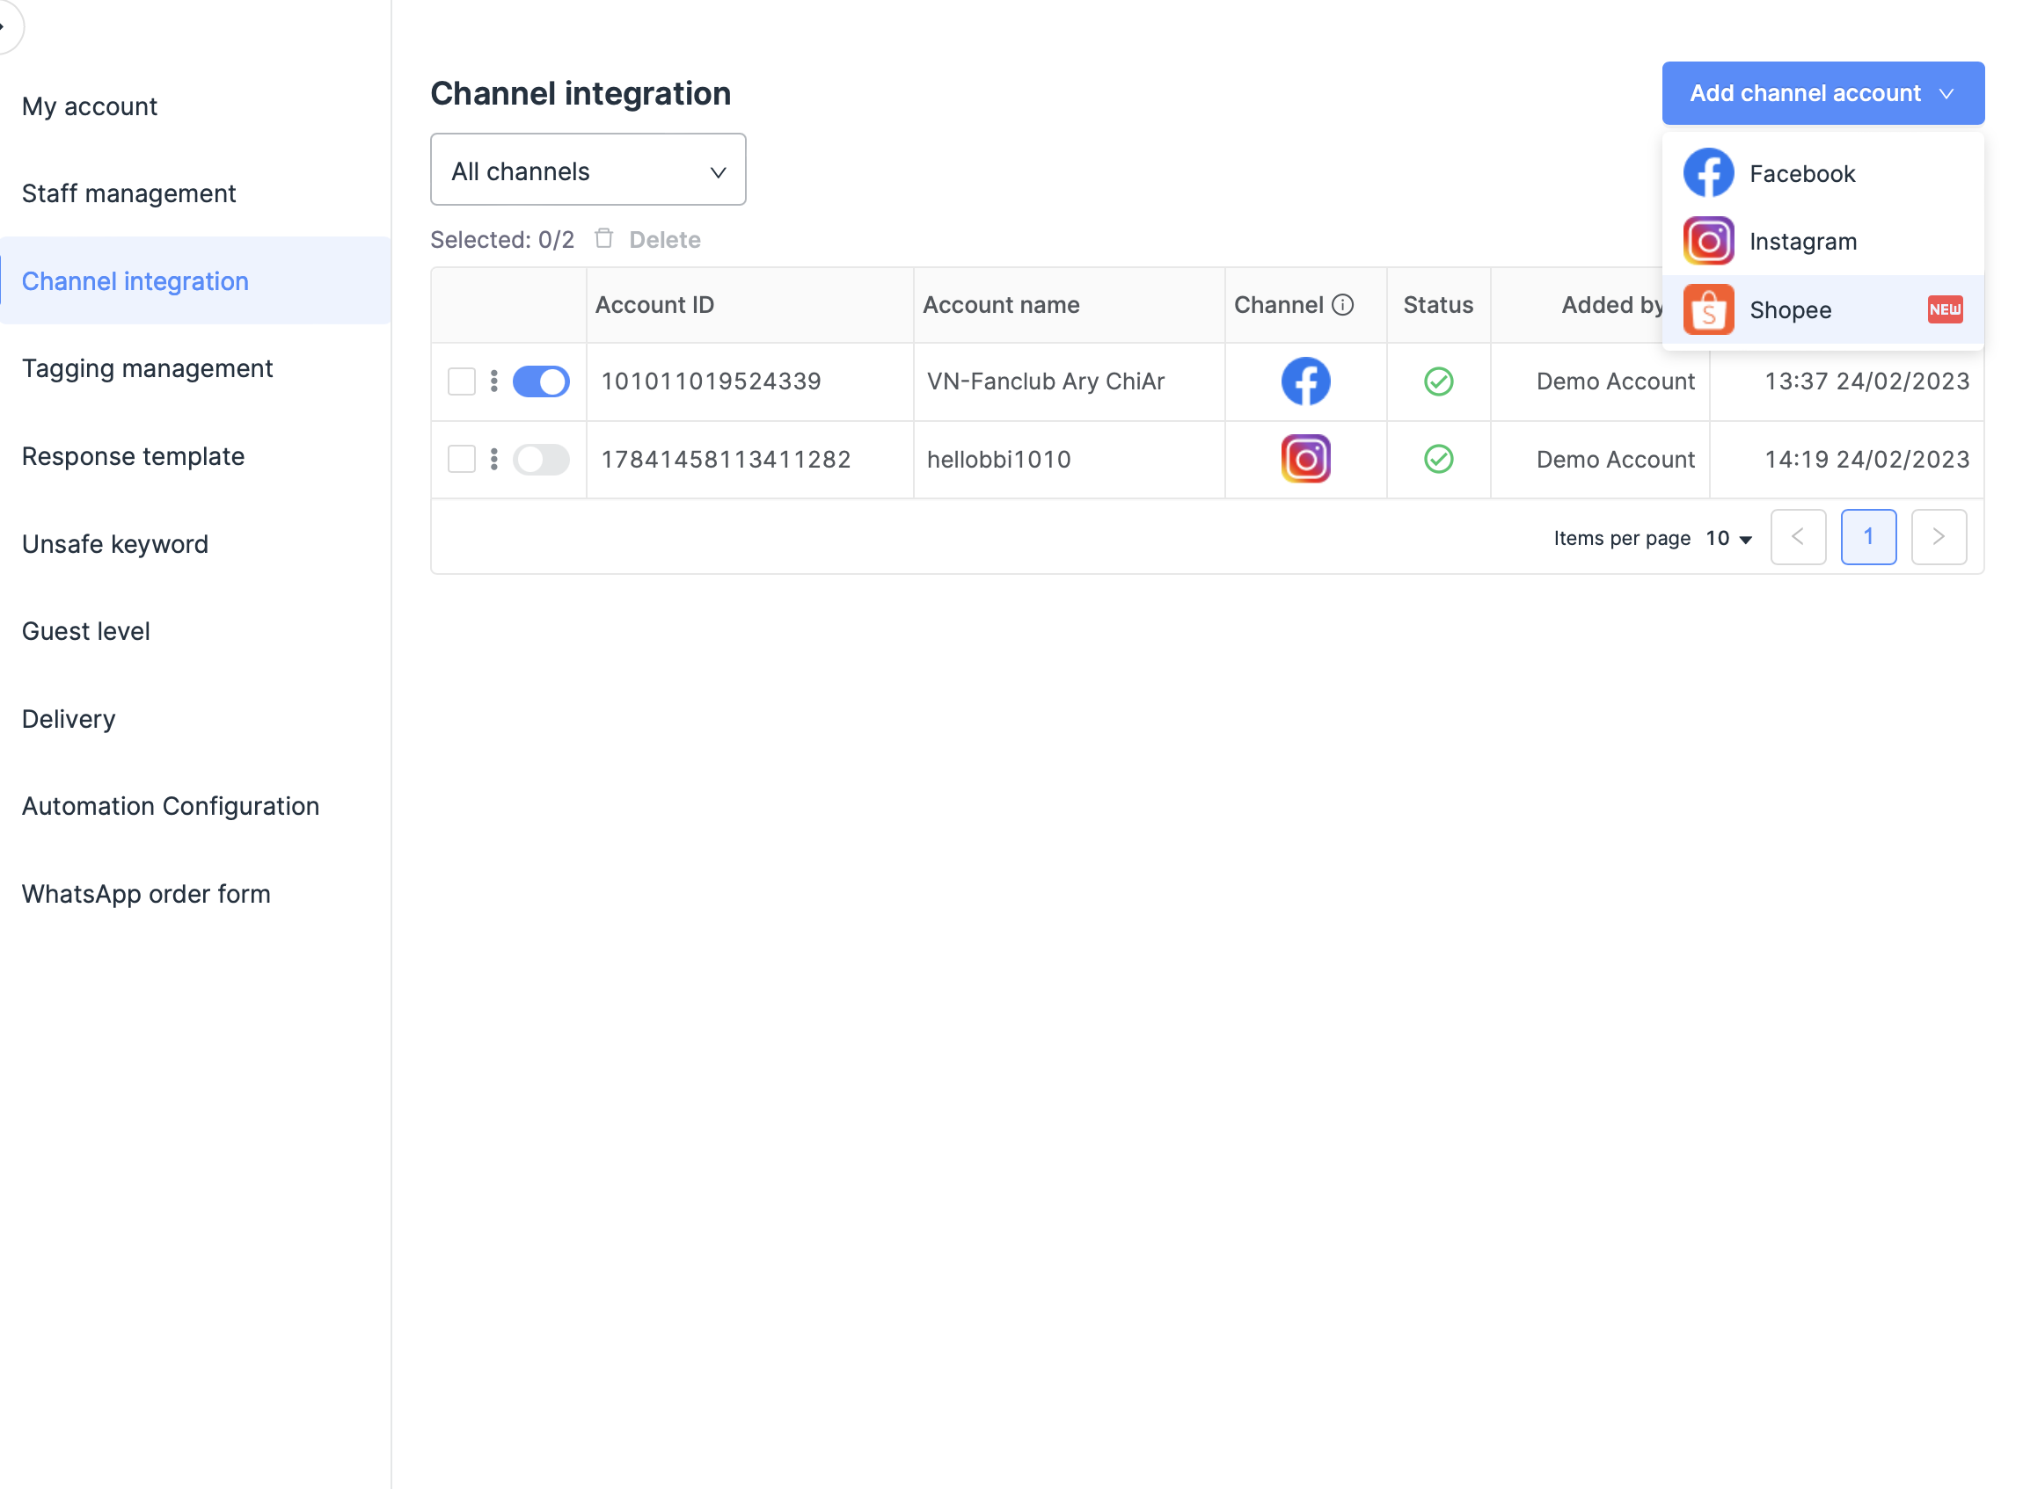Check the box for account 101011019524339
The image size is (2023, 1489).
(x=461, y=381)
